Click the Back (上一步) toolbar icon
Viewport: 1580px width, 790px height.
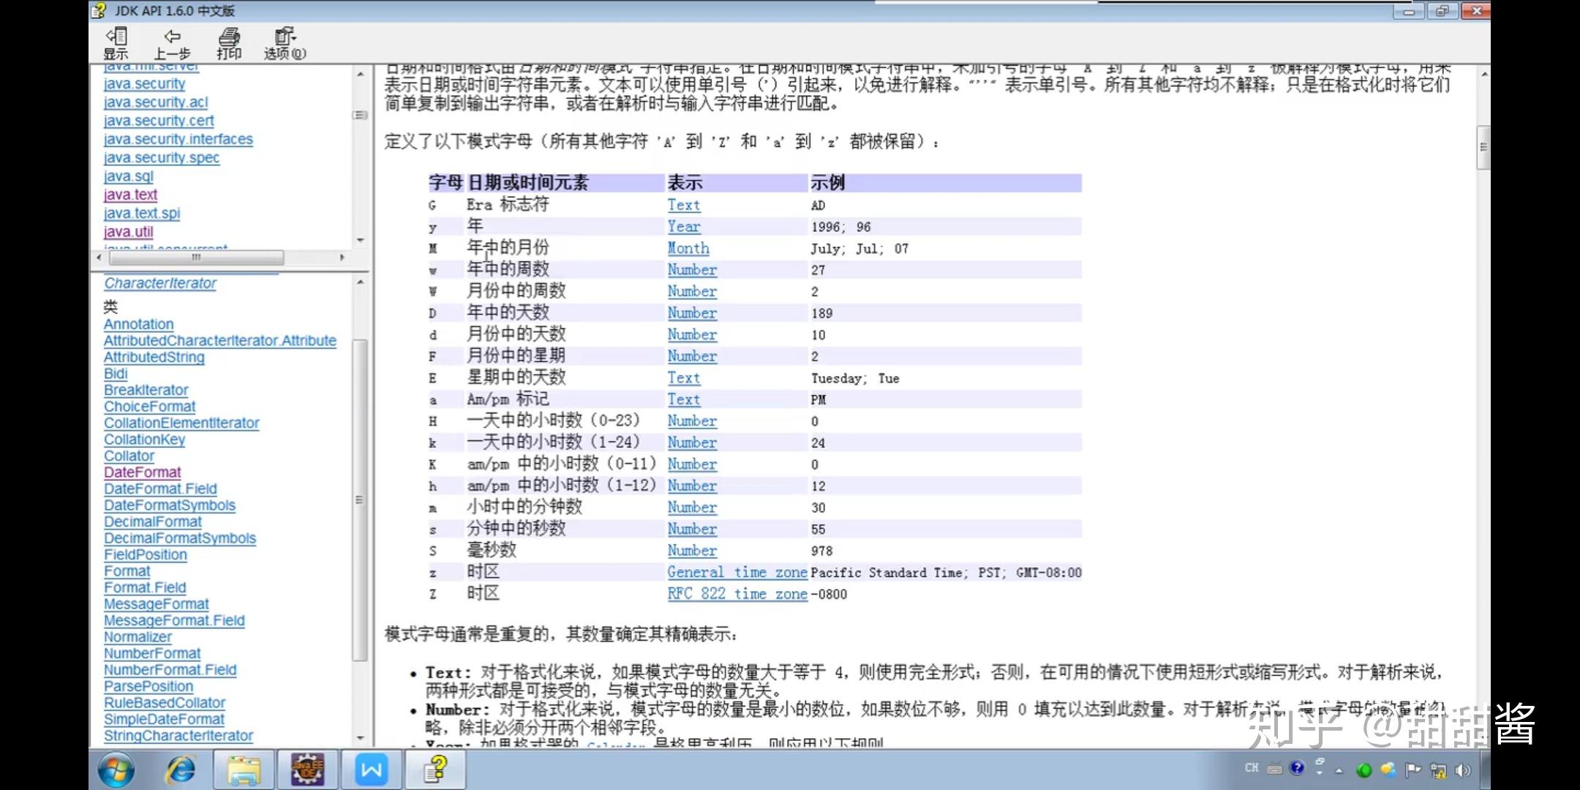pyautogui.click(x=172, y=43)
